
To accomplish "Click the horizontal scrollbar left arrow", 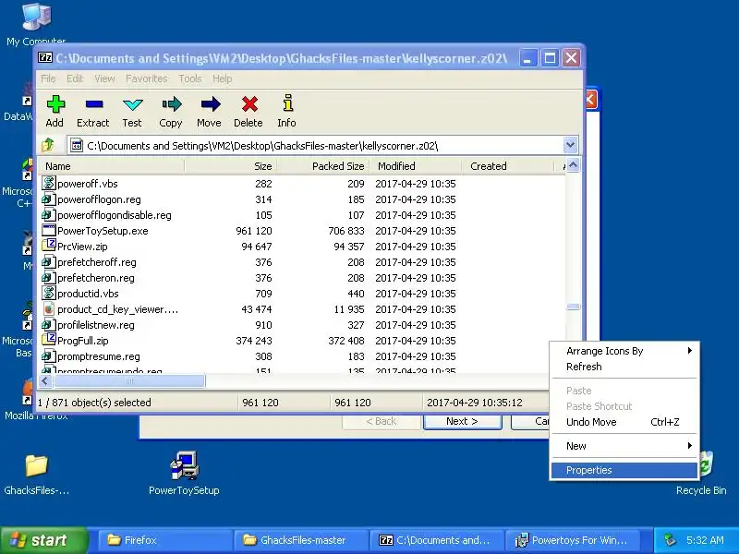I will [x=45, y=381].
